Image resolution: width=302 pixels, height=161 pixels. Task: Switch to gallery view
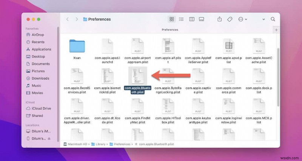click(202, 19)
